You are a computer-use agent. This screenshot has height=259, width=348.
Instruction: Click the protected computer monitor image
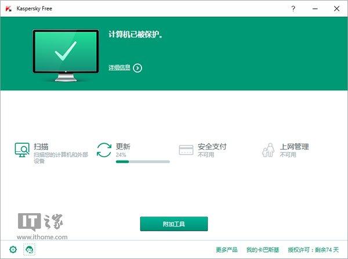(66, 56)
